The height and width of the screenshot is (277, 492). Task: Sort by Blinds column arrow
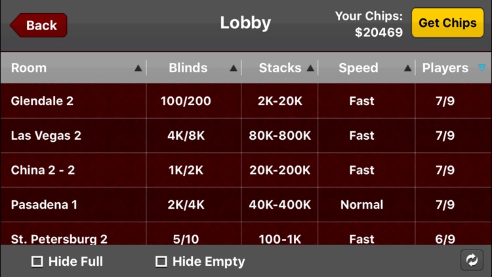[234, 68]
